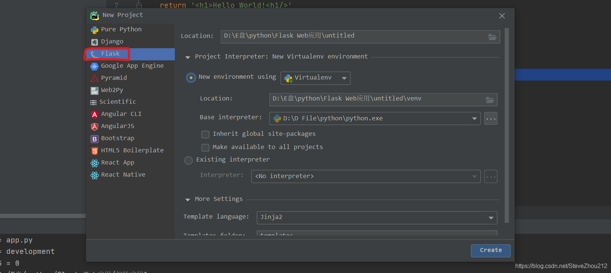Click the Pure Python label
This screenshot has width=611, height=273.
click(121, 29)
